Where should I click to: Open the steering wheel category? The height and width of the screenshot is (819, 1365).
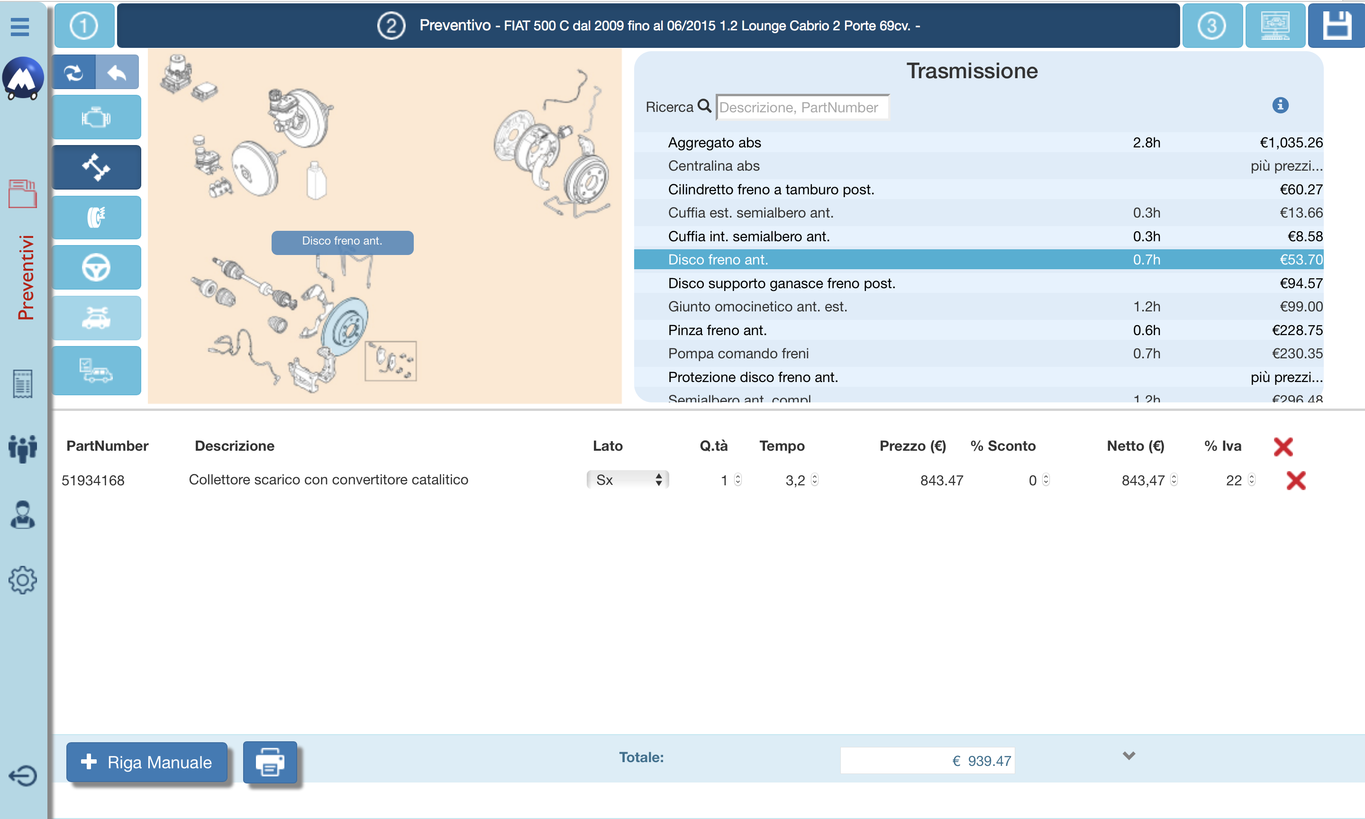[x=97, y=268]
